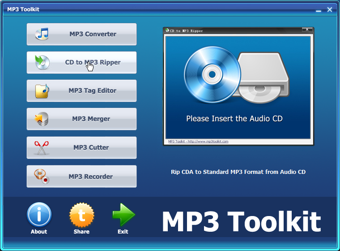
Task: Close the CD to MP3 Ripper preview
Action: (x=307, y=30)
